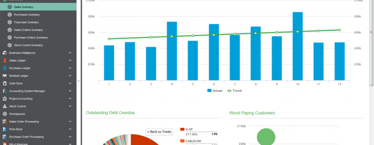Click the Purchase Order Processing icon
Screen dimensions: 374x145
click(x=5, y=137)
